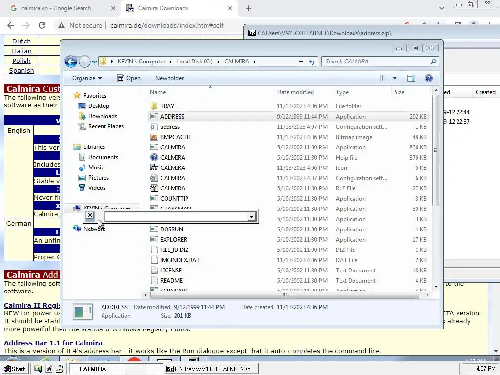This screenshot has height=375, width=500.
Task: Select the ADDRESS application icon
Action: (x=154, y=116)
